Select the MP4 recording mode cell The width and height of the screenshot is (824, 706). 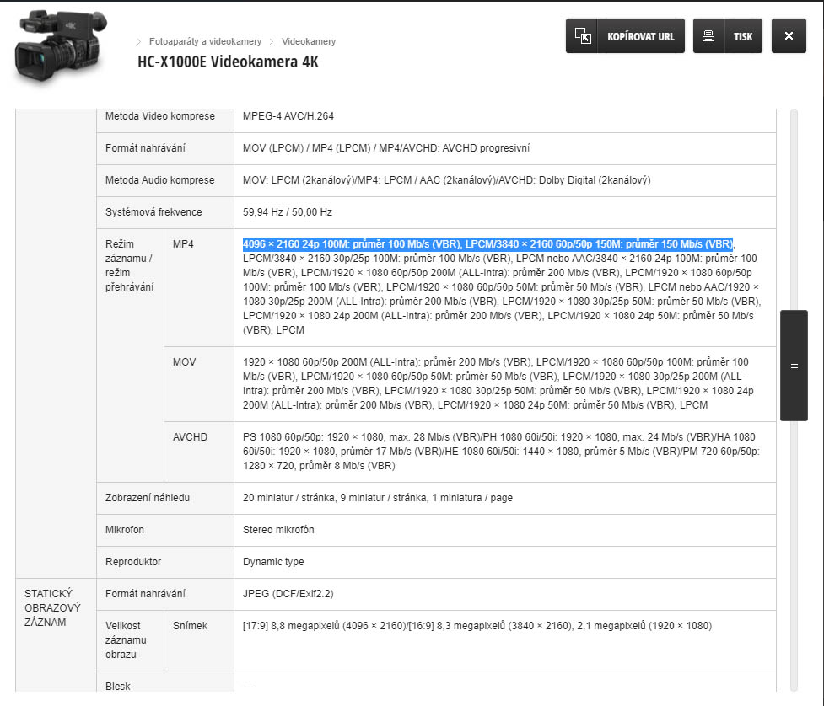(183, 243)
